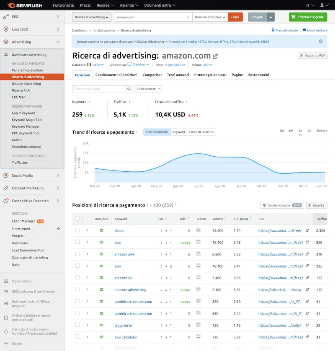Open the Dominio principale dropdown
335x351 pixels.
click(x=210, y=17)
